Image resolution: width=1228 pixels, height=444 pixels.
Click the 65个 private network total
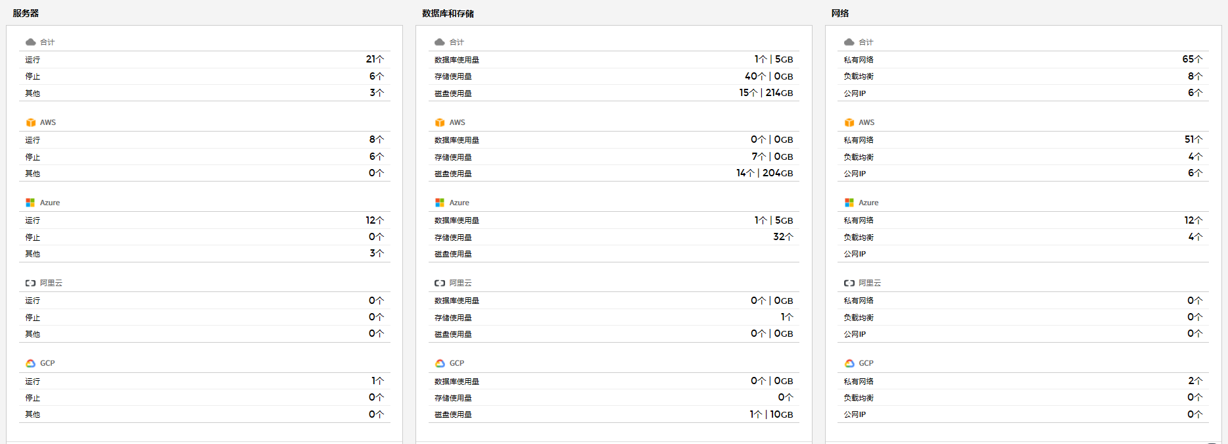click(x=1192, y=59)
